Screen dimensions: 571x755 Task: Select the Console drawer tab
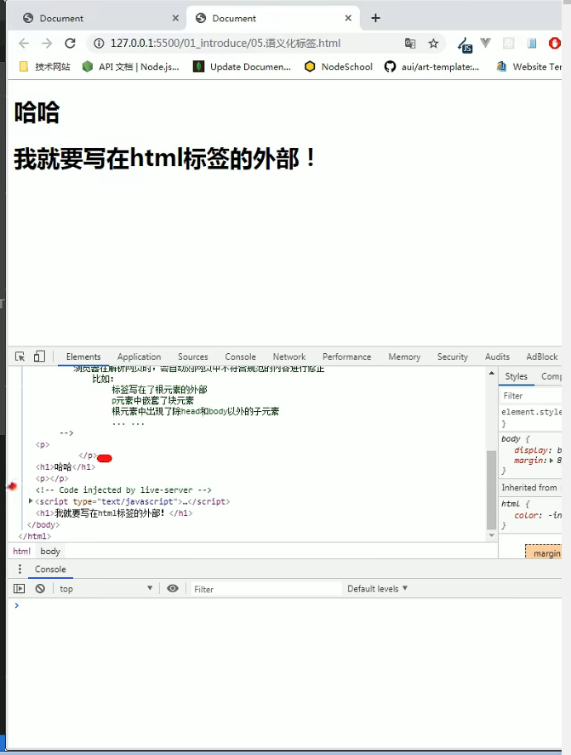50,569
